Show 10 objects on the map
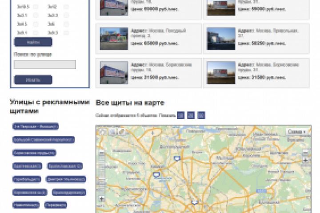Image resolution: width=320 pixels, height=213 pixels. coord(180,115)
